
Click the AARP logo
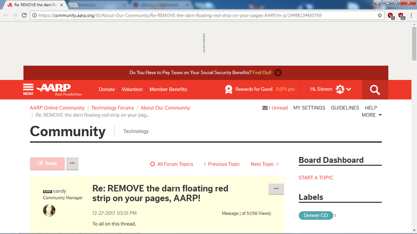click(54, 88)
